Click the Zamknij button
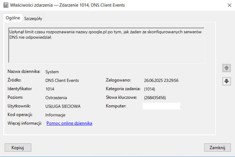 click(217, 148)
